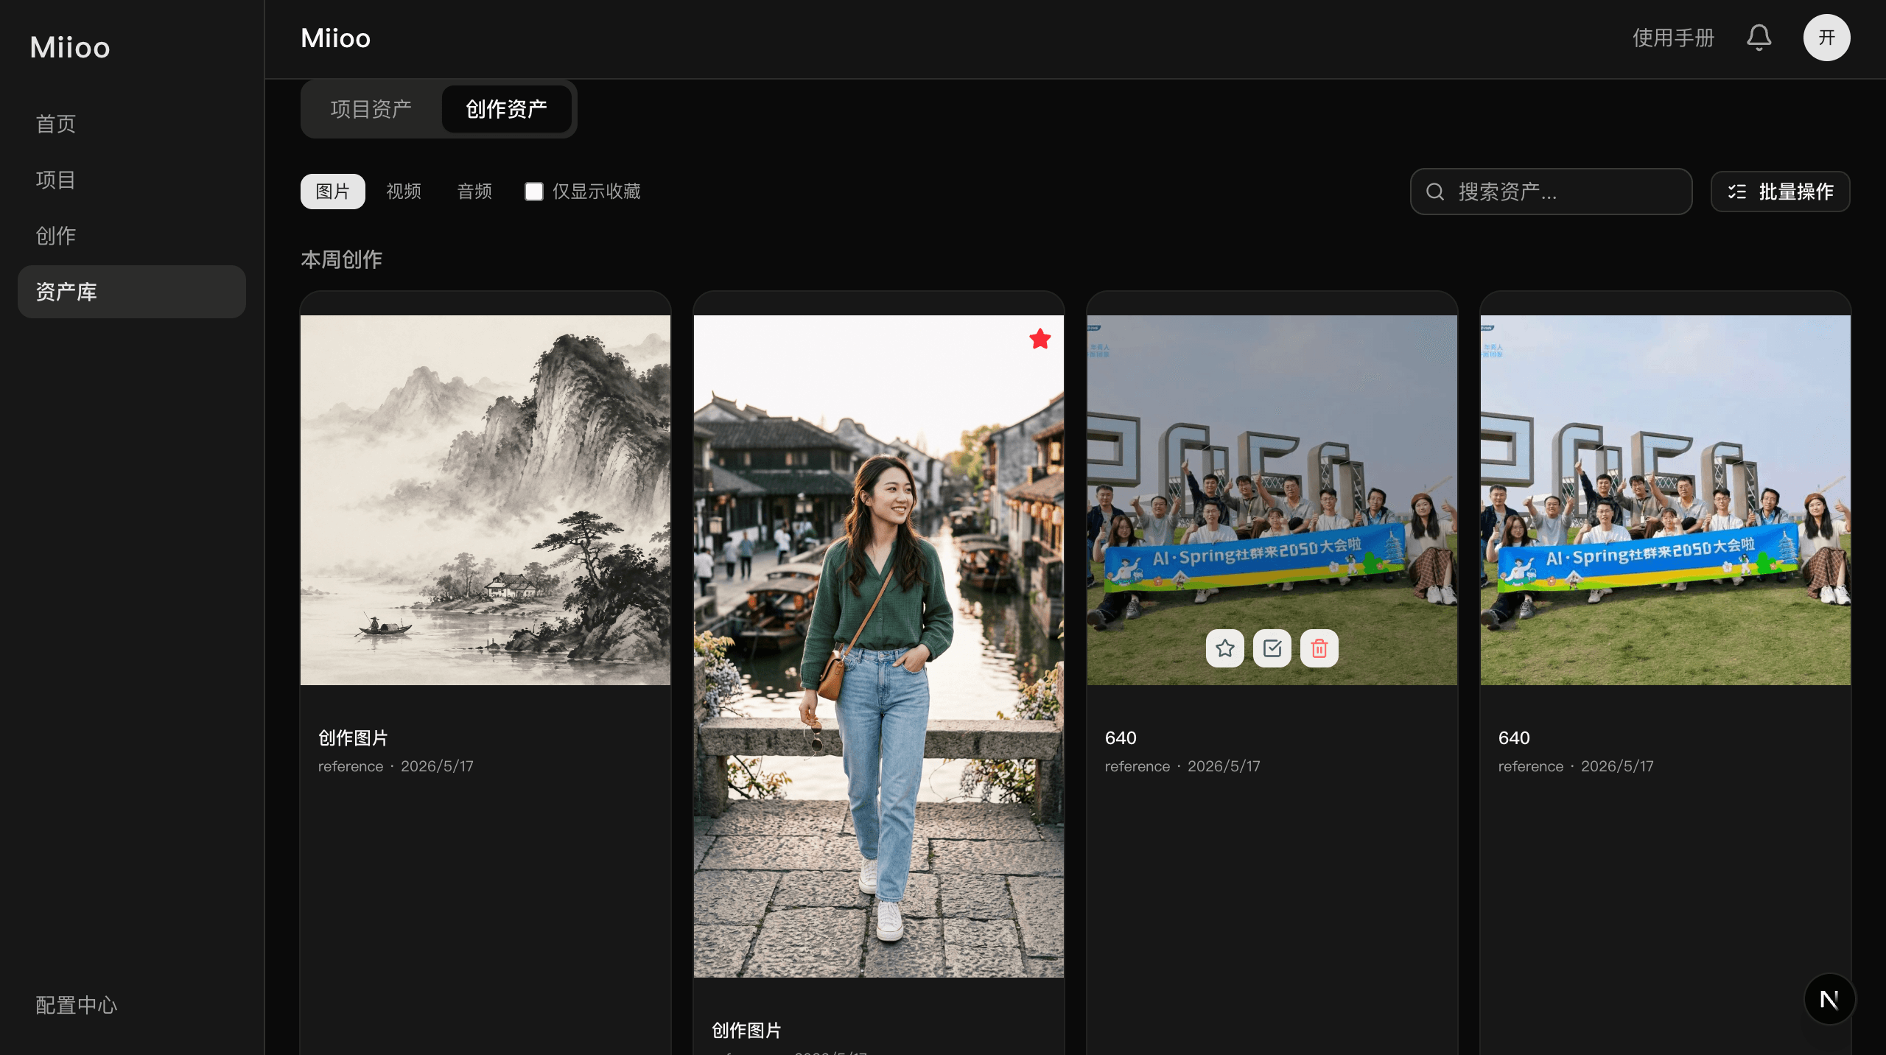Select 资产库 in the sidebar

pos(131,292)
